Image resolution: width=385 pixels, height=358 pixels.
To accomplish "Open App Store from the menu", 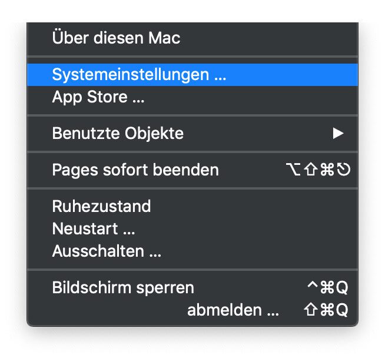I will (98, 97).
